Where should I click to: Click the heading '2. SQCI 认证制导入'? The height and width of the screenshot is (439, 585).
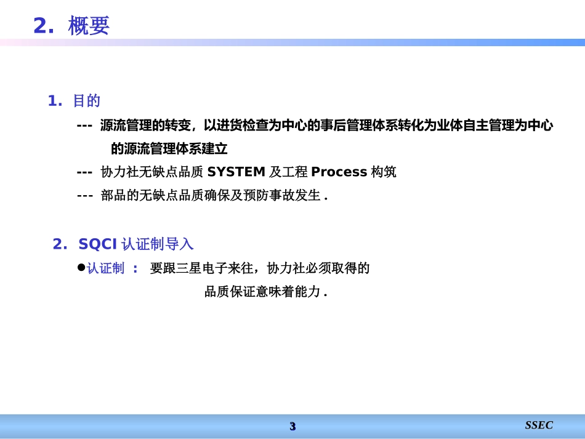tap(123, 244)
